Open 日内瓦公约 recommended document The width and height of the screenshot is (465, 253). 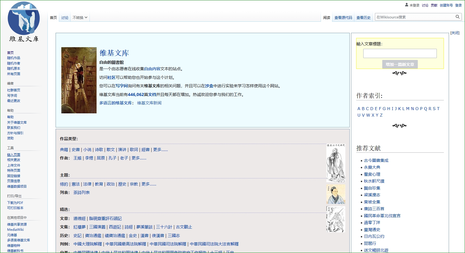tap(374, 236)
